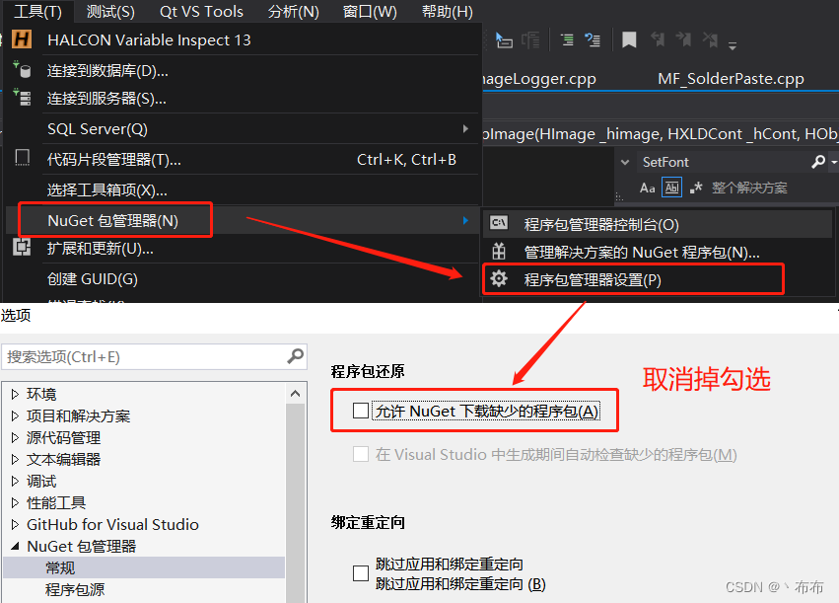Screen dimensions: 839x603
Task: Select 选择工具箱项(X) menu item
Action: coord(242,189)
